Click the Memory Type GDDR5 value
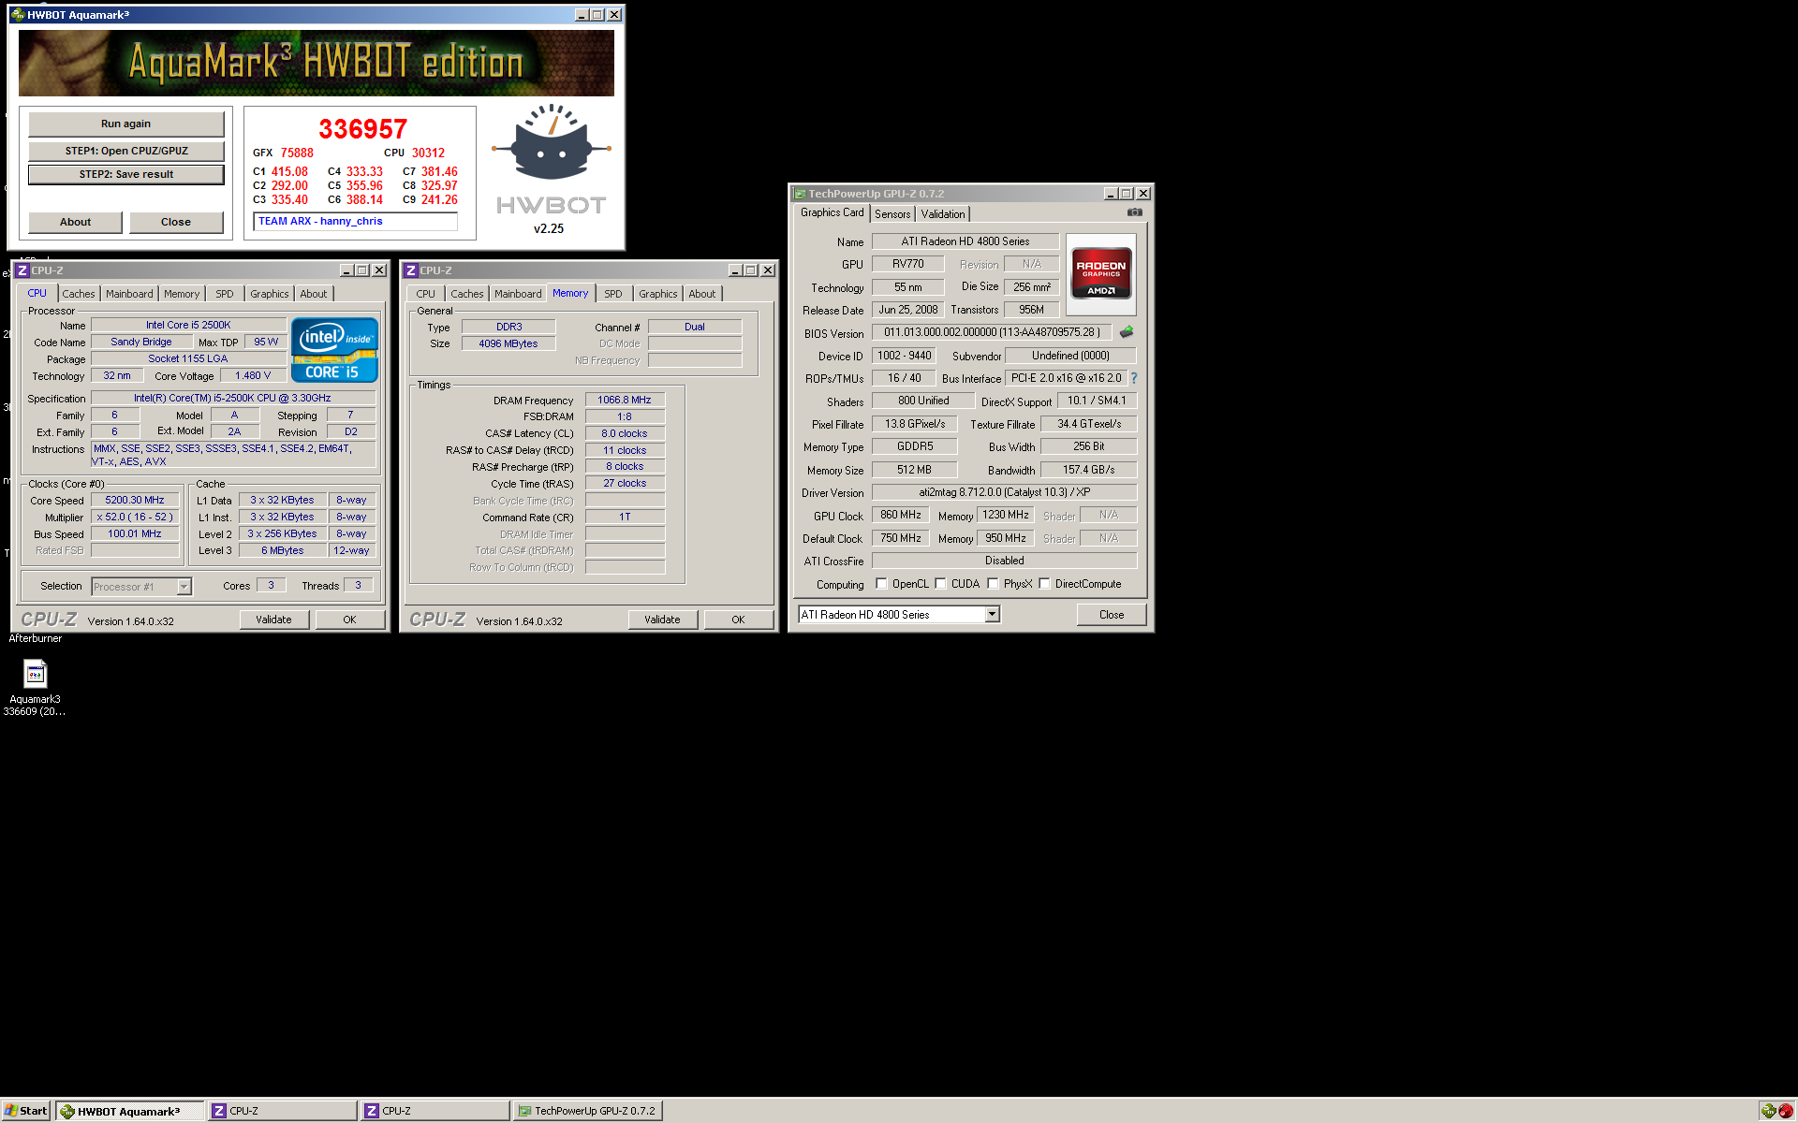Image resolution: width=1798 pixels, height=1123 pixels. click(915, 447)
